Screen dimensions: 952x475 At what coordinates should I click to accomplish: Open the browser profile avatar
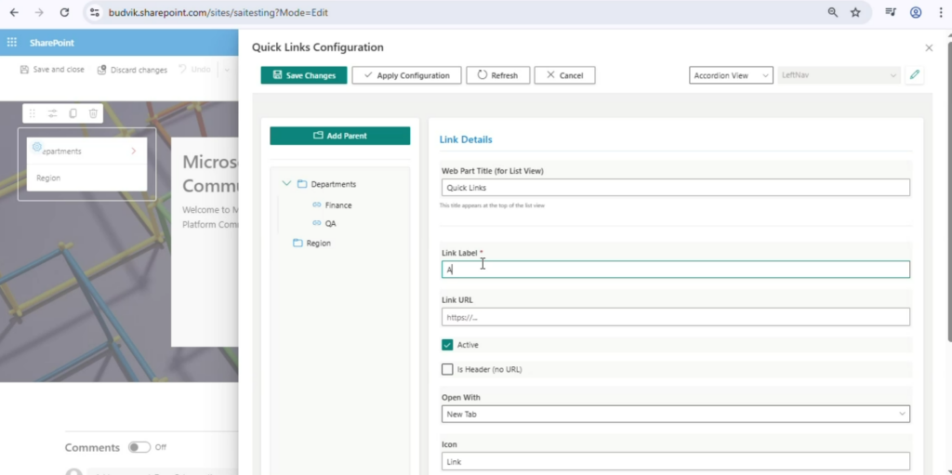pos(916,13)
